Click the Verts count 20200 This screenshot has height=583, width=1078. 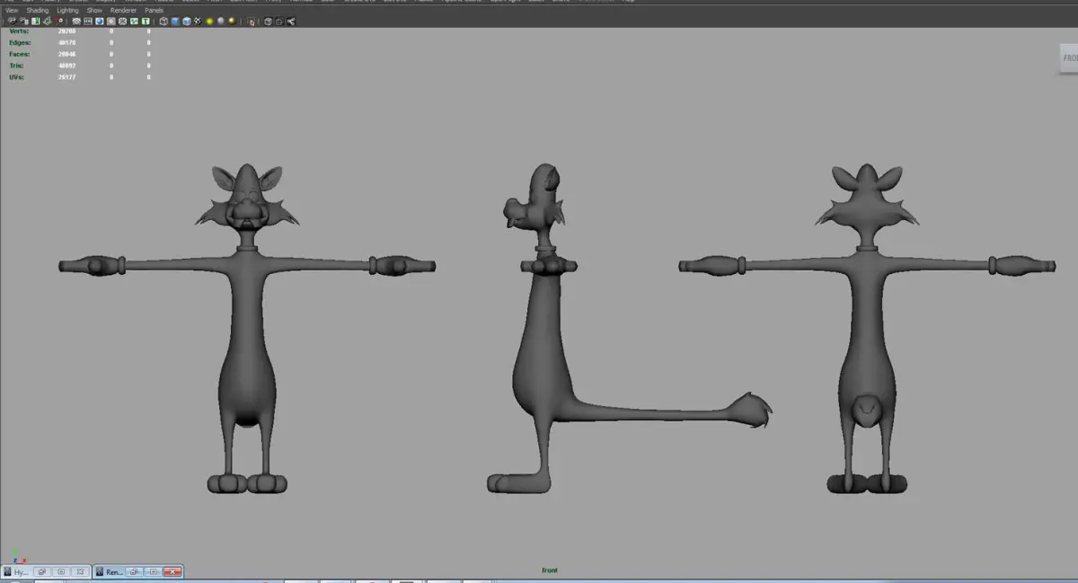click(68, 31)
